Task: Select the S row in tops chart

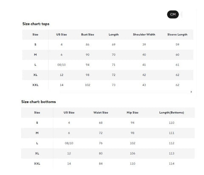Action: tap(108, 44)
